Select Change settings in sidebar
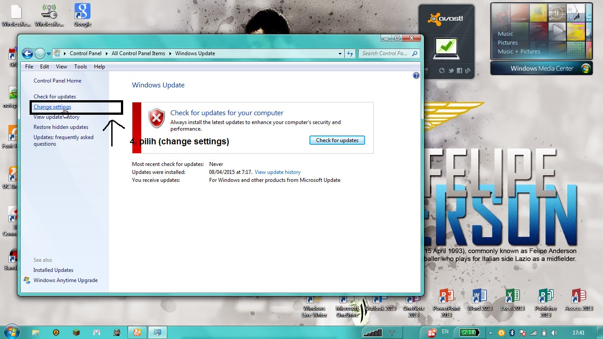Screen dimensions: 603x339 [52, 107]
